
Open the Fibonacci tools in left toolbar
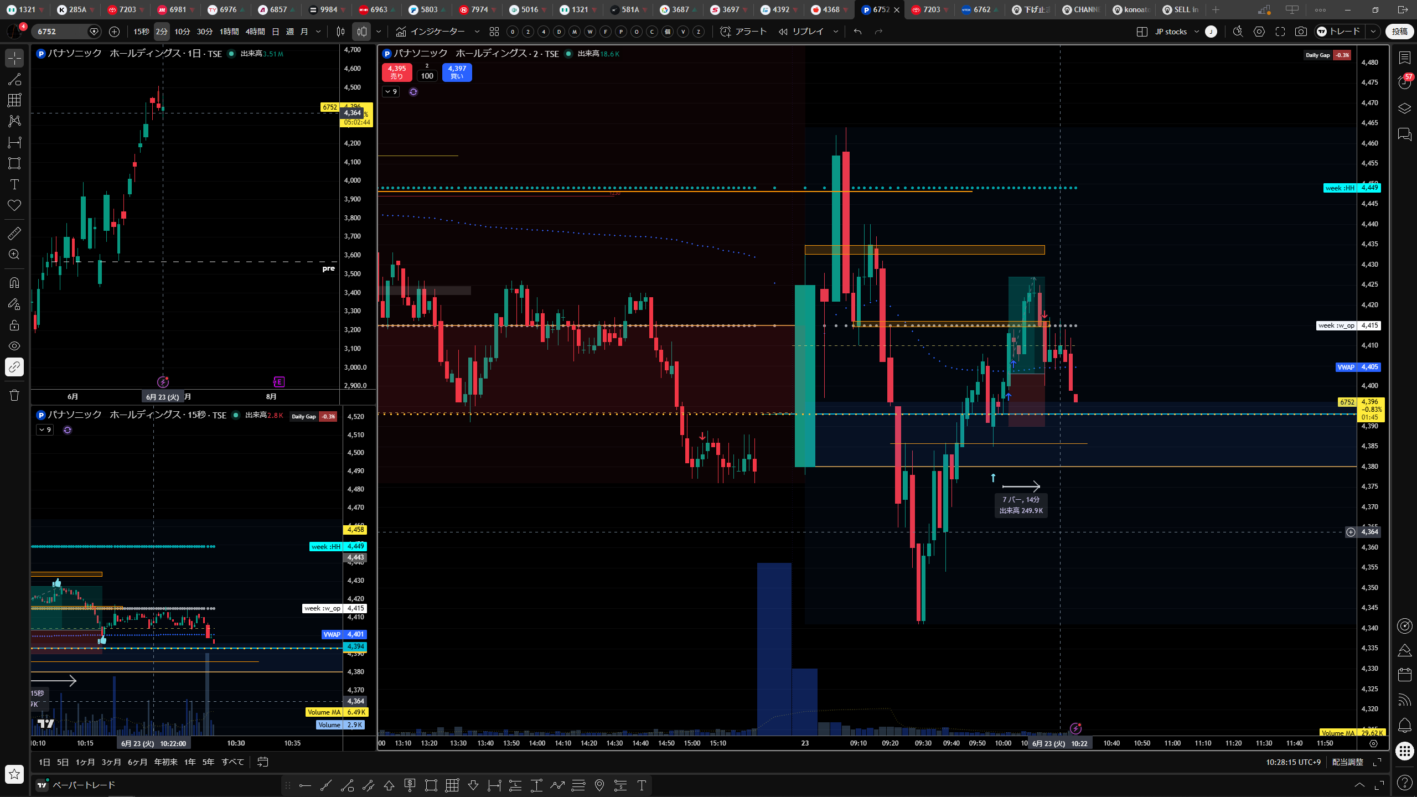pyautogui.click(x=14, y=100)
